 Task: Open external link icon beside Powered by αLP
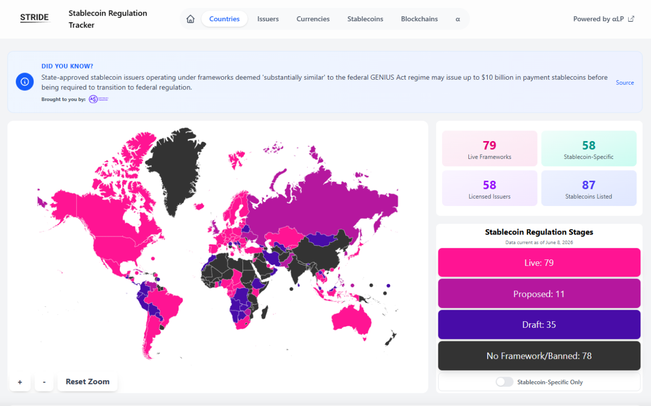click(x=631, y=19)
